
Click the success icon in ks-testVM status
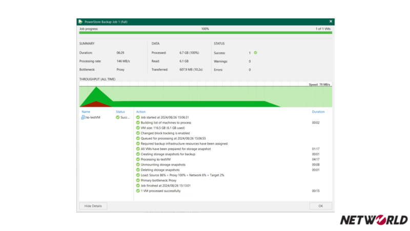click(x=118, y=117)
